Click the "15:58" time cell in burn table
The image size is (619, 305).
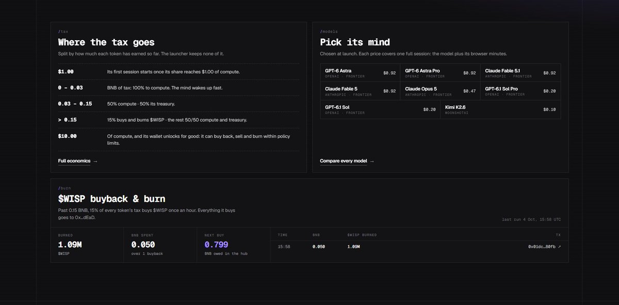pyautogui.click(x=283, y=247)
